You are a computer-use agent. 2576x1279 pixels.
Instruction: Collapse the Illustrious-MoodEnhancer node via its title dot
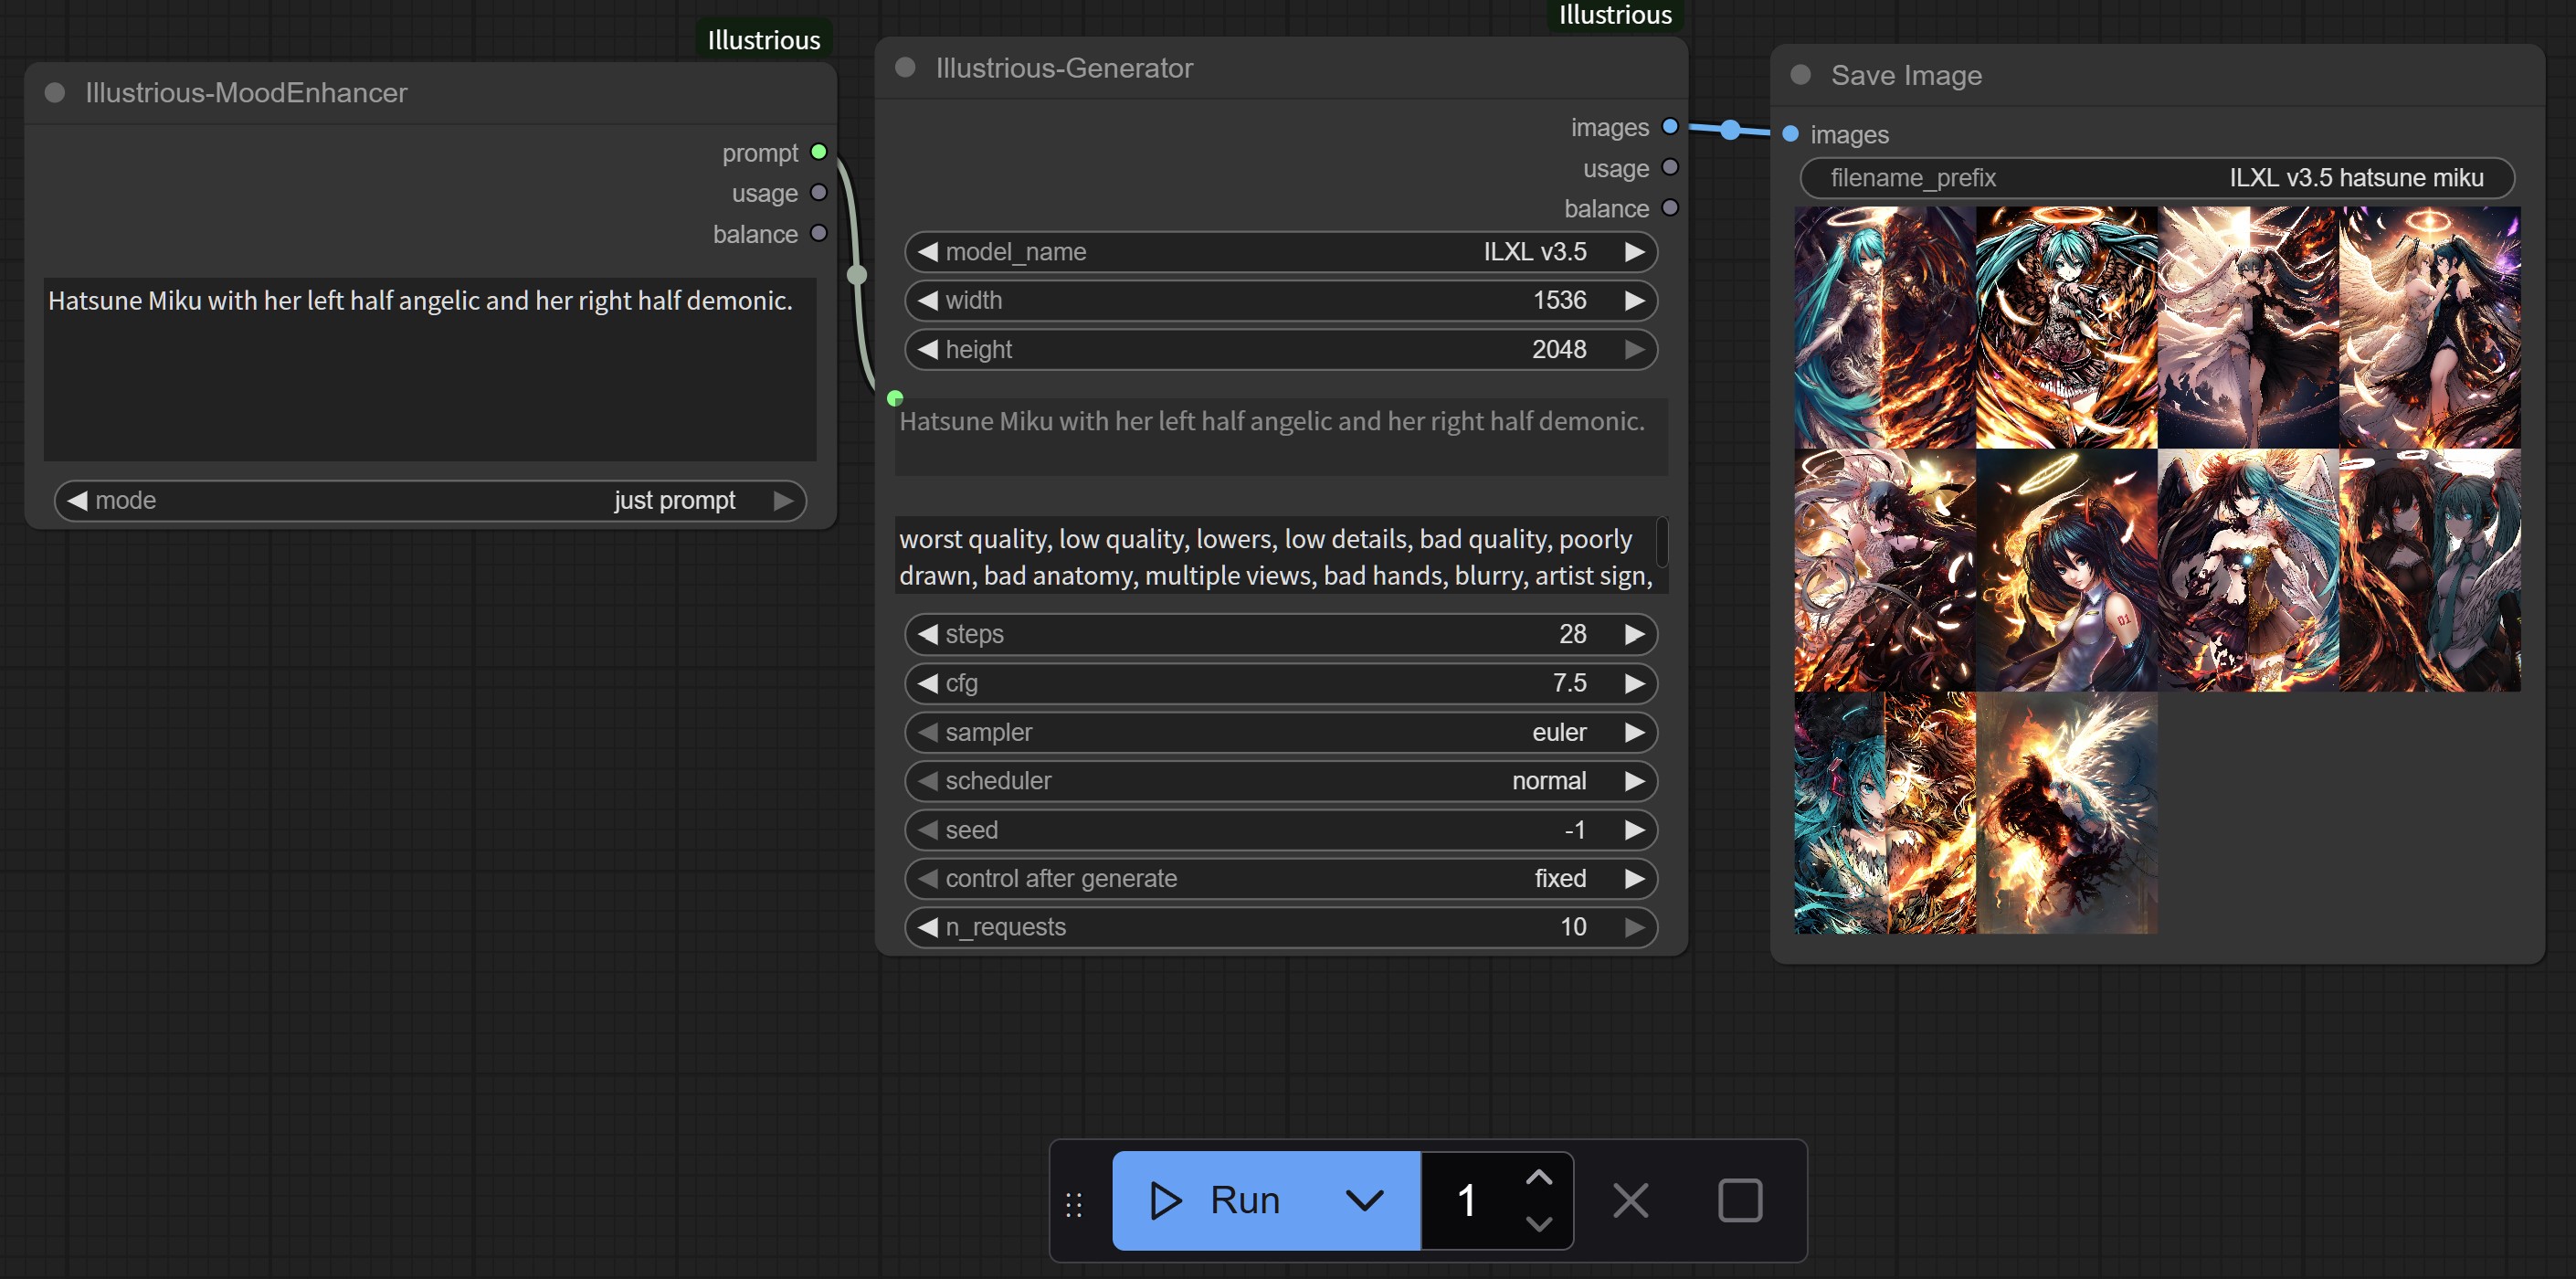pyautogui.click(x=55, y=93)
